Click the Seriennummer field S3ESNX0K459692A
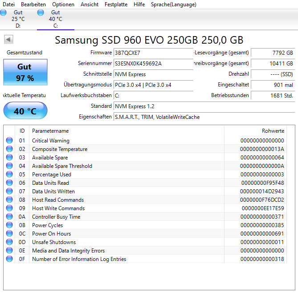The width and height of the screenshot is (298, 293). [x=153, y=64]
